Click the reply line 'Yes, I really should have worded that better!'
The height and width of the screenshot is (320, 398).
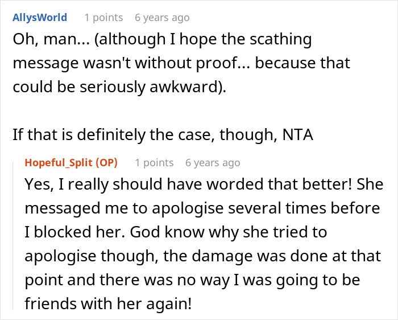pyautogui.click(x=204, y=184)
